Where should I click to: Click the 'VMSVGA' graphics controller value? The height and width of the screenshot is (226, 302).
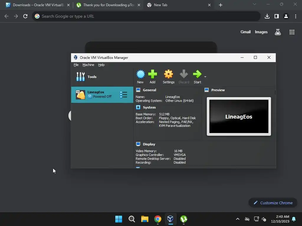tap(180, 155)
